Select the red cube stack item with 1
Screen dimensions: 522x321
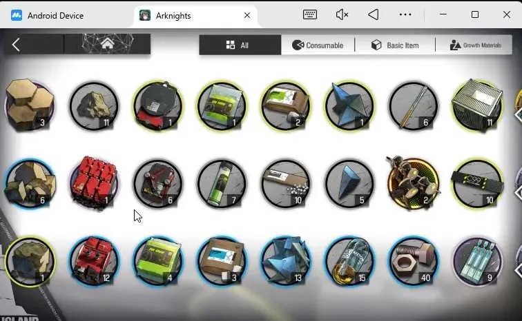94,183
